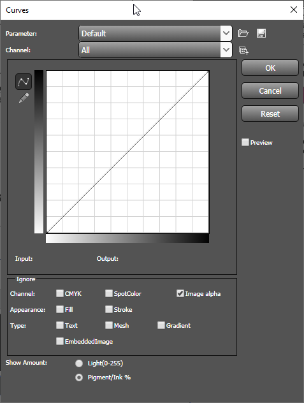Viewport: 304px width, 403px height.
Task: Check the CMYK ignore option
Action: (x=60, y=293)
